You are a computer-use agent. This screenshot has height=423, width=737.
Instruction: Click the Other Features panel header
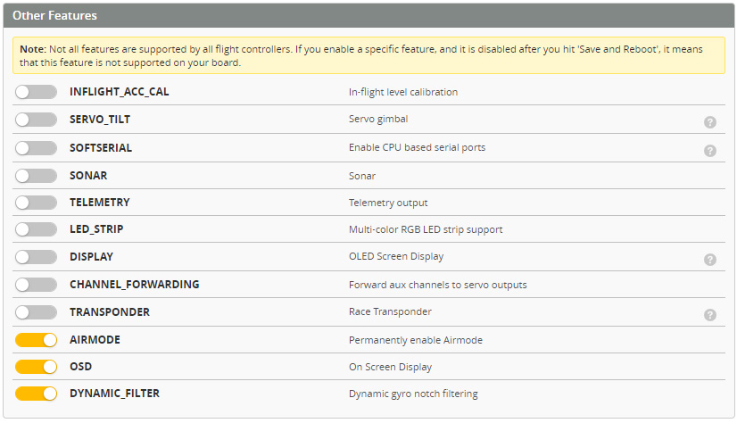368,16
